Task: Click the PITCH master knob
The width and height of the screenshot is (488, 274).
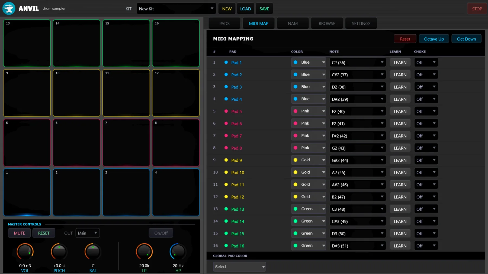Action: click(x=59, y=252)
